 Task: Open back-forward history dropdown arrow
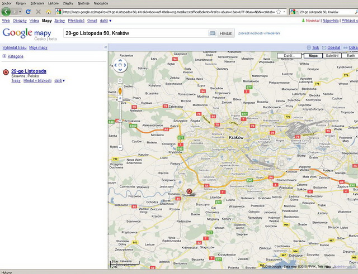(20, 12)
